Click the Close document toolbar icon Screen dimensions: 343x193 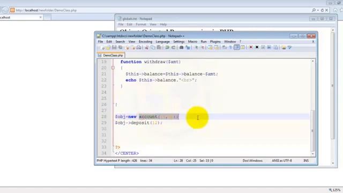tap(127, 48)
